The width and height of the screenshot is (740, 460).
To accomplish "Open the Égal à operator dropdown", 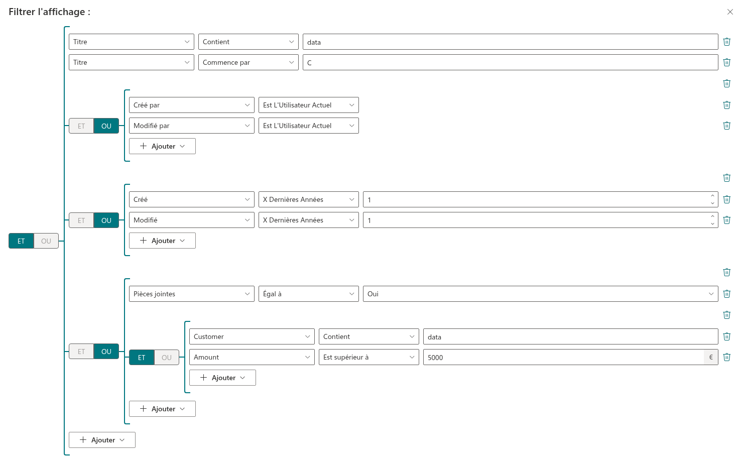I will click(309, 294).
